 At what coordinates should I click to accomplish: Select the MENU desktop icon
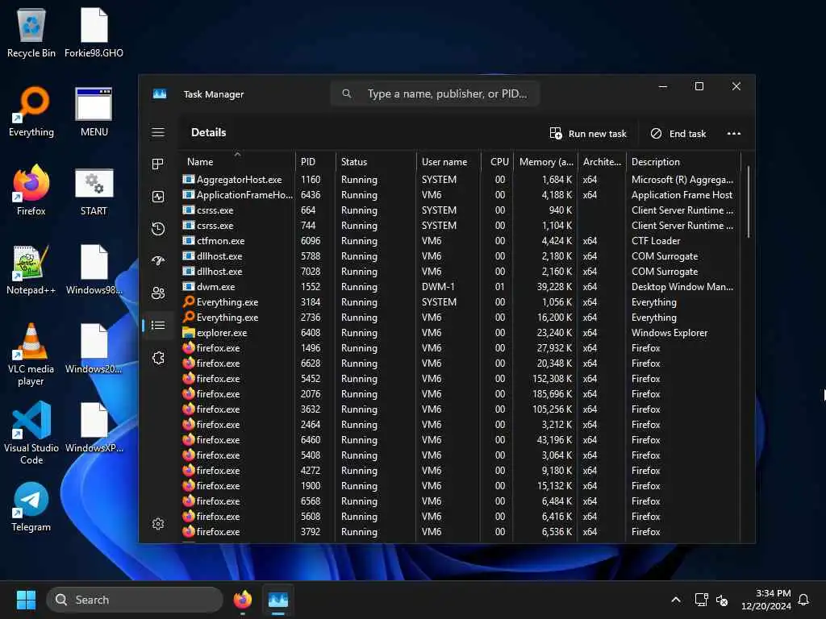(x=94, y=111)
